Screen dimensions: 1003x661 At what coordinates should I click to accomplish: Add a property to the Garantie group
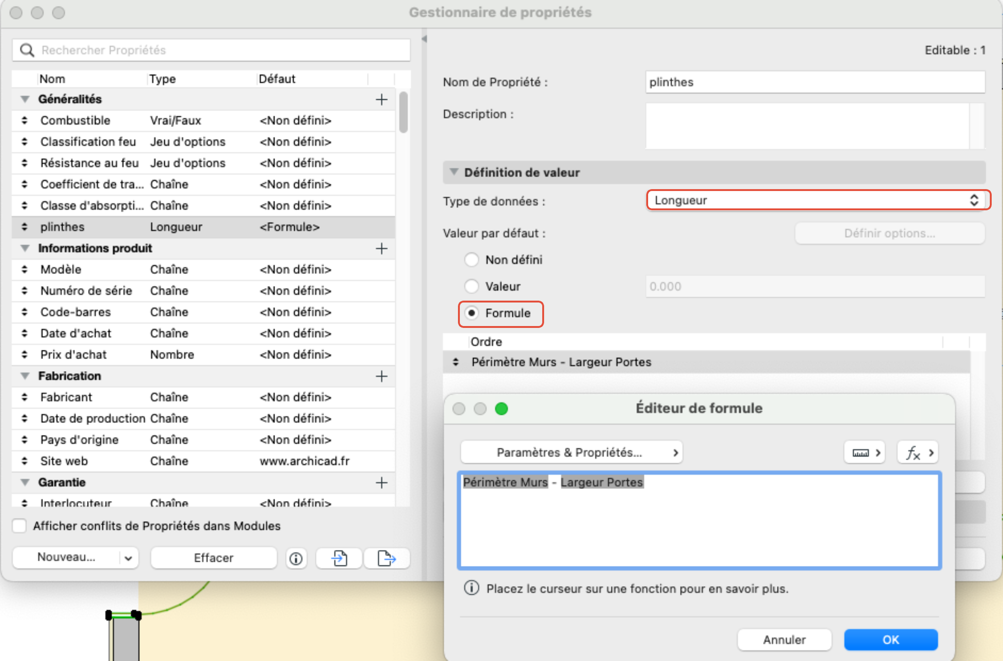click(x=382, y=482)
